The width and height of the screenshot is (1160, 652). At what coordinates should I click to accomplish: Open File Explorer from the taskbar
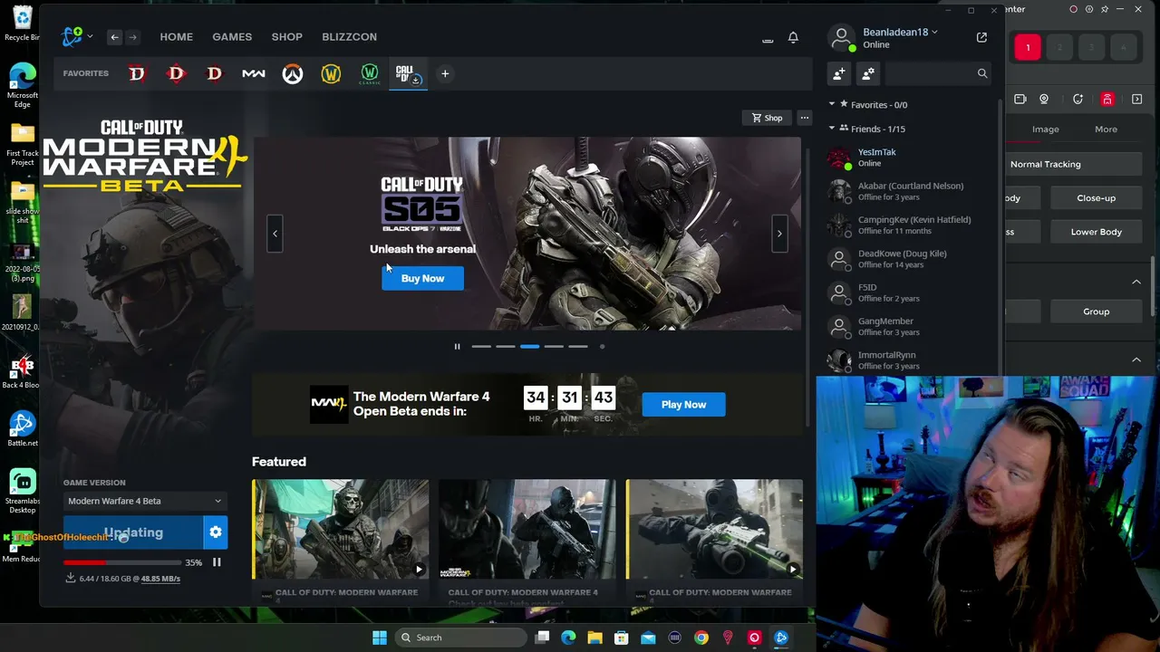click(x=594, y=638)
